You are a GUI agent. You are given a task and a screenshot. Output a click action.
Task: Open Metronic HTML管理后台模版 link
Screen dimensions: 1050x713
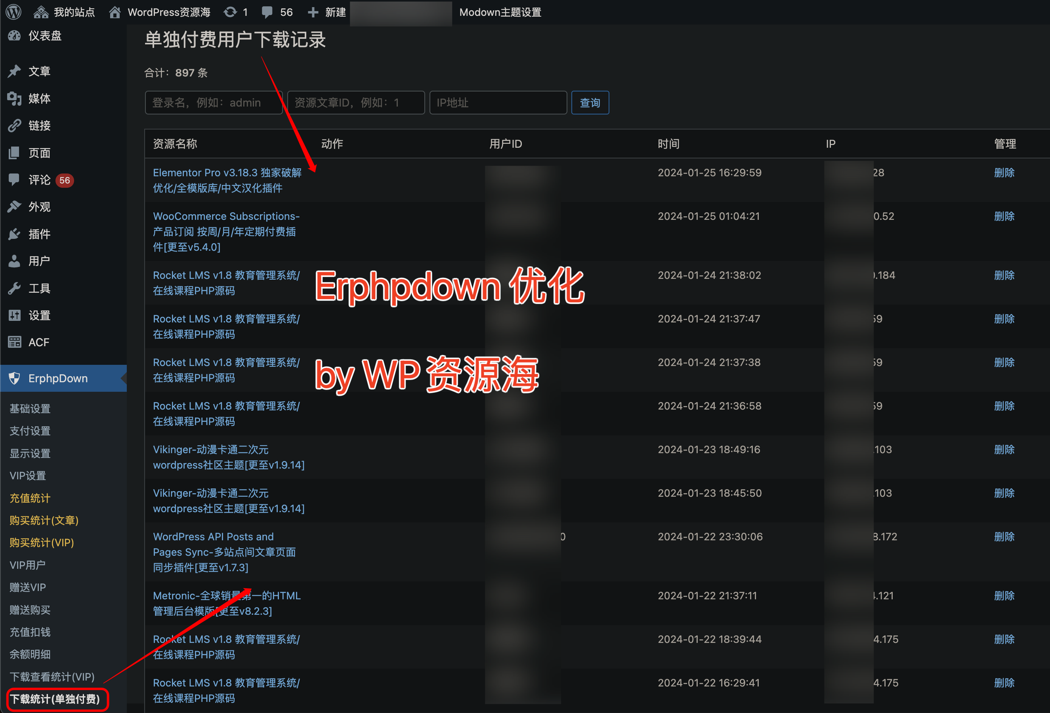[227, 603]
